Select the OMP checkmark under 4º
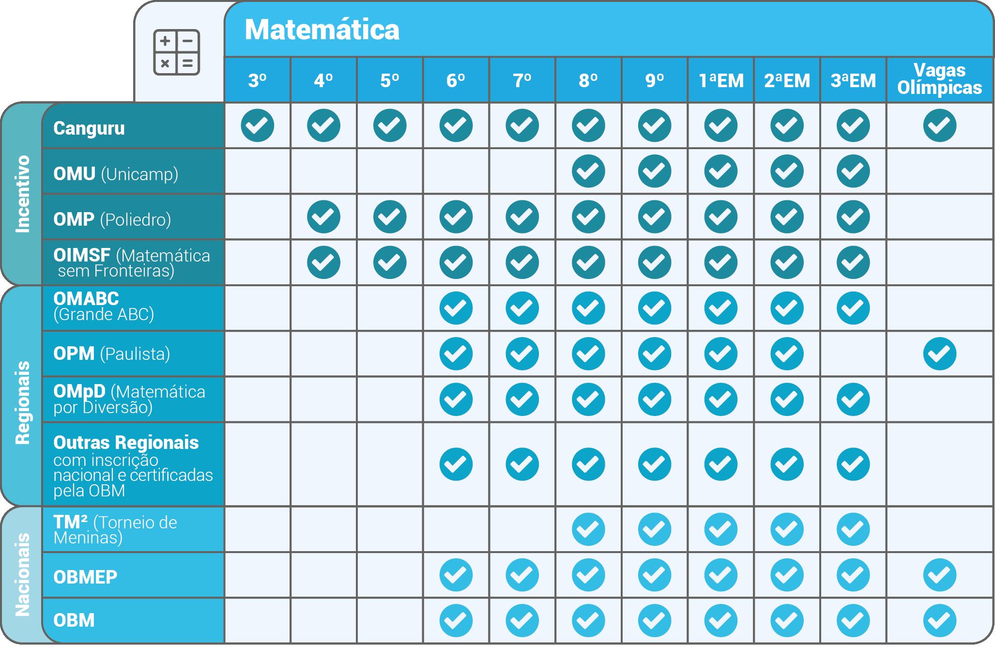The height and width of the screenshot is (648, 995). (x=323, y=216)
